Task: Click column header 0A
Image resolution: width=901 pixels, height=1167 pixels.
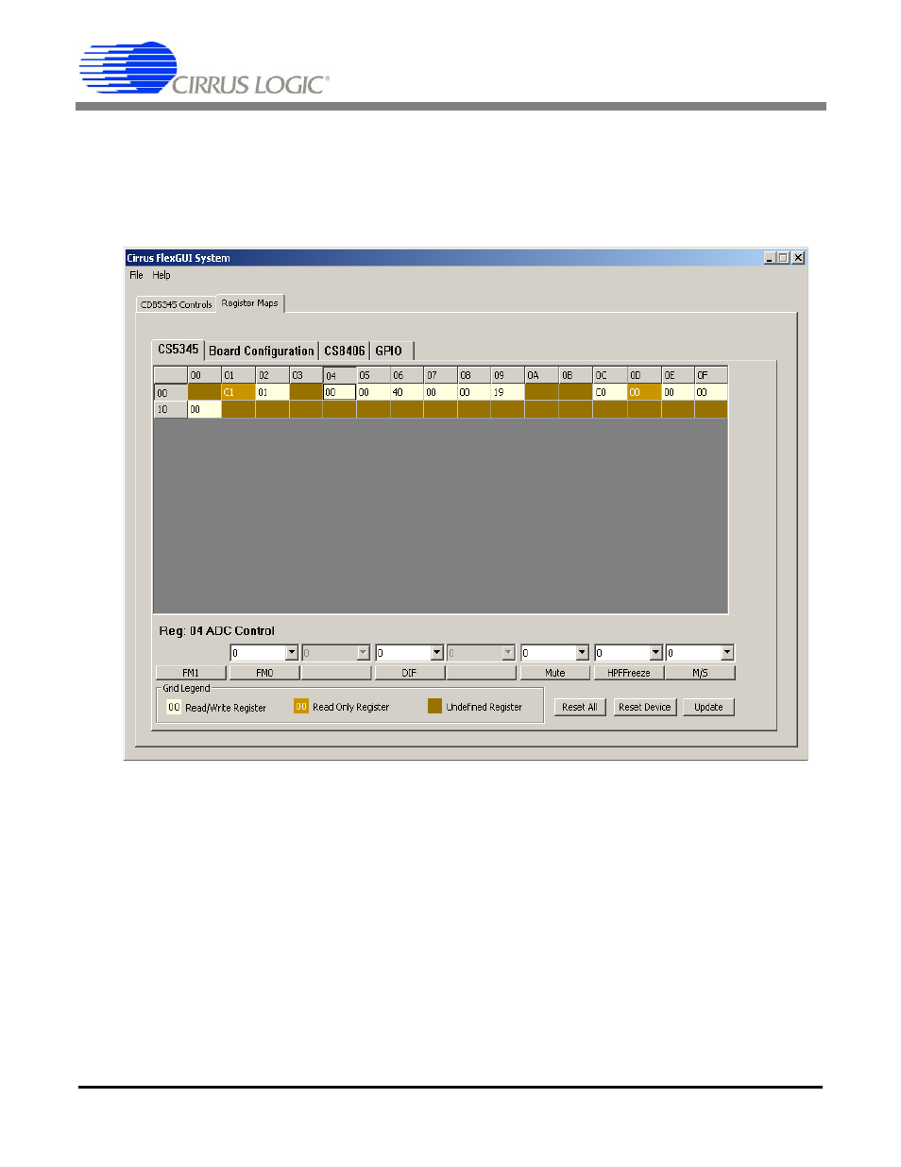Action: (541, 375)
